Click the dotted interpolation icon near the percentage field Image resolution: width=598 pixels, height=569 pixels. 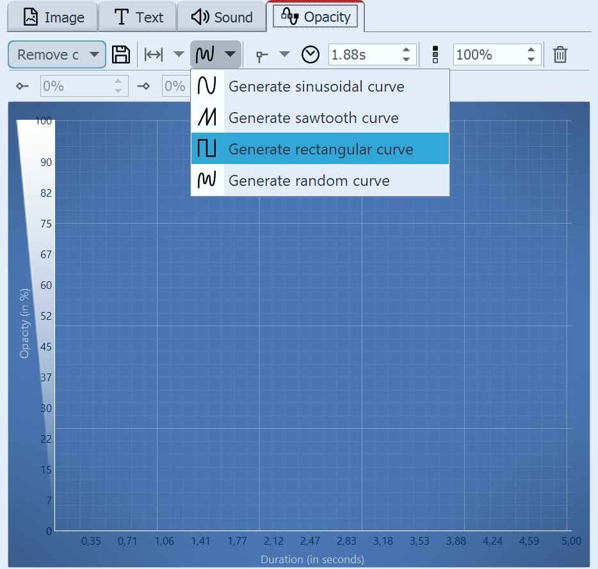[x=435, y=54]
